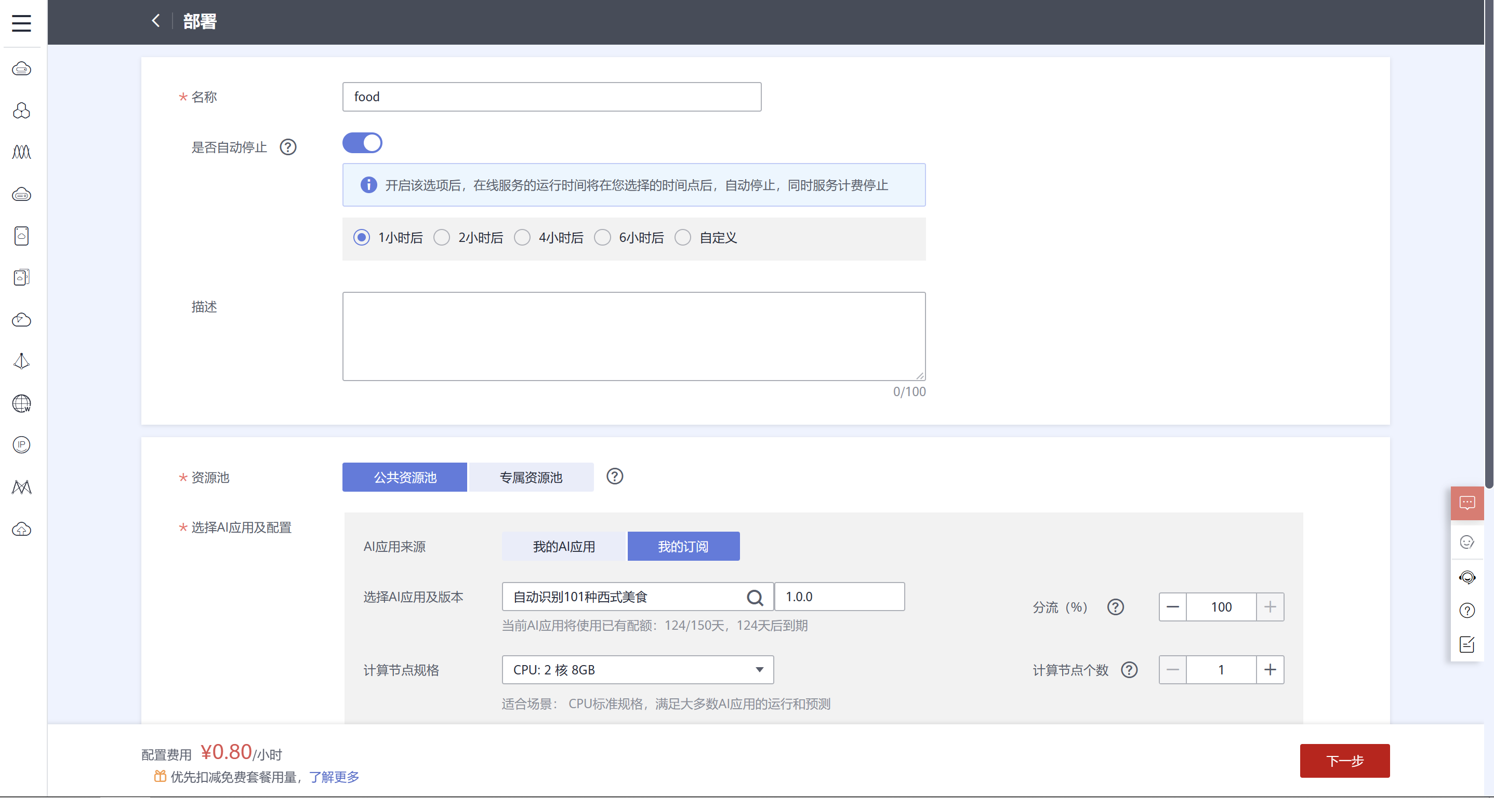This screenshot has height=798, width=1494.
Task: Select the 2小时后 radio option
Action: coord(442,238)
